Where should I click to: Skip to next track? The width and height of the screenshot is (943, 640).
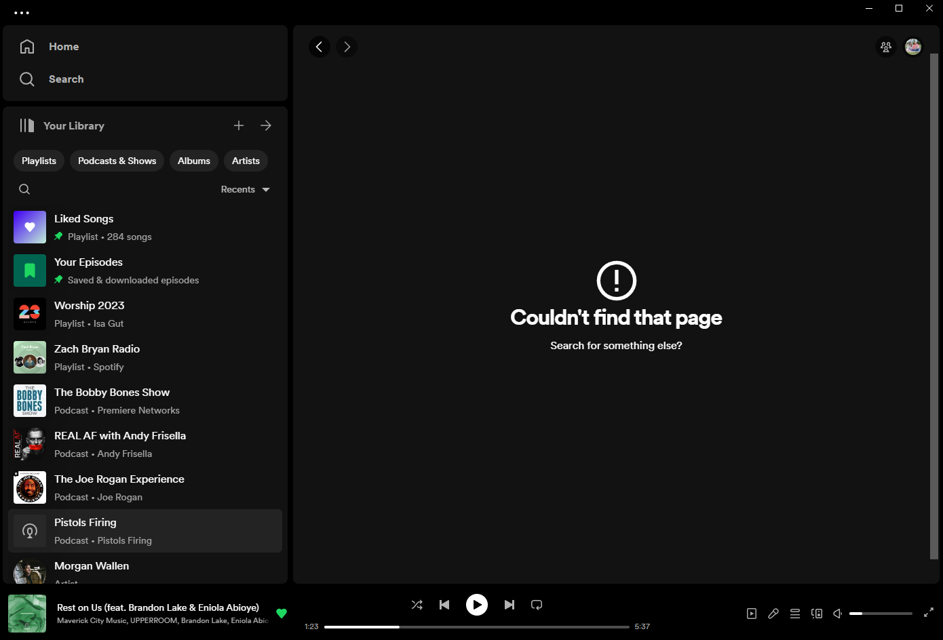509,605
